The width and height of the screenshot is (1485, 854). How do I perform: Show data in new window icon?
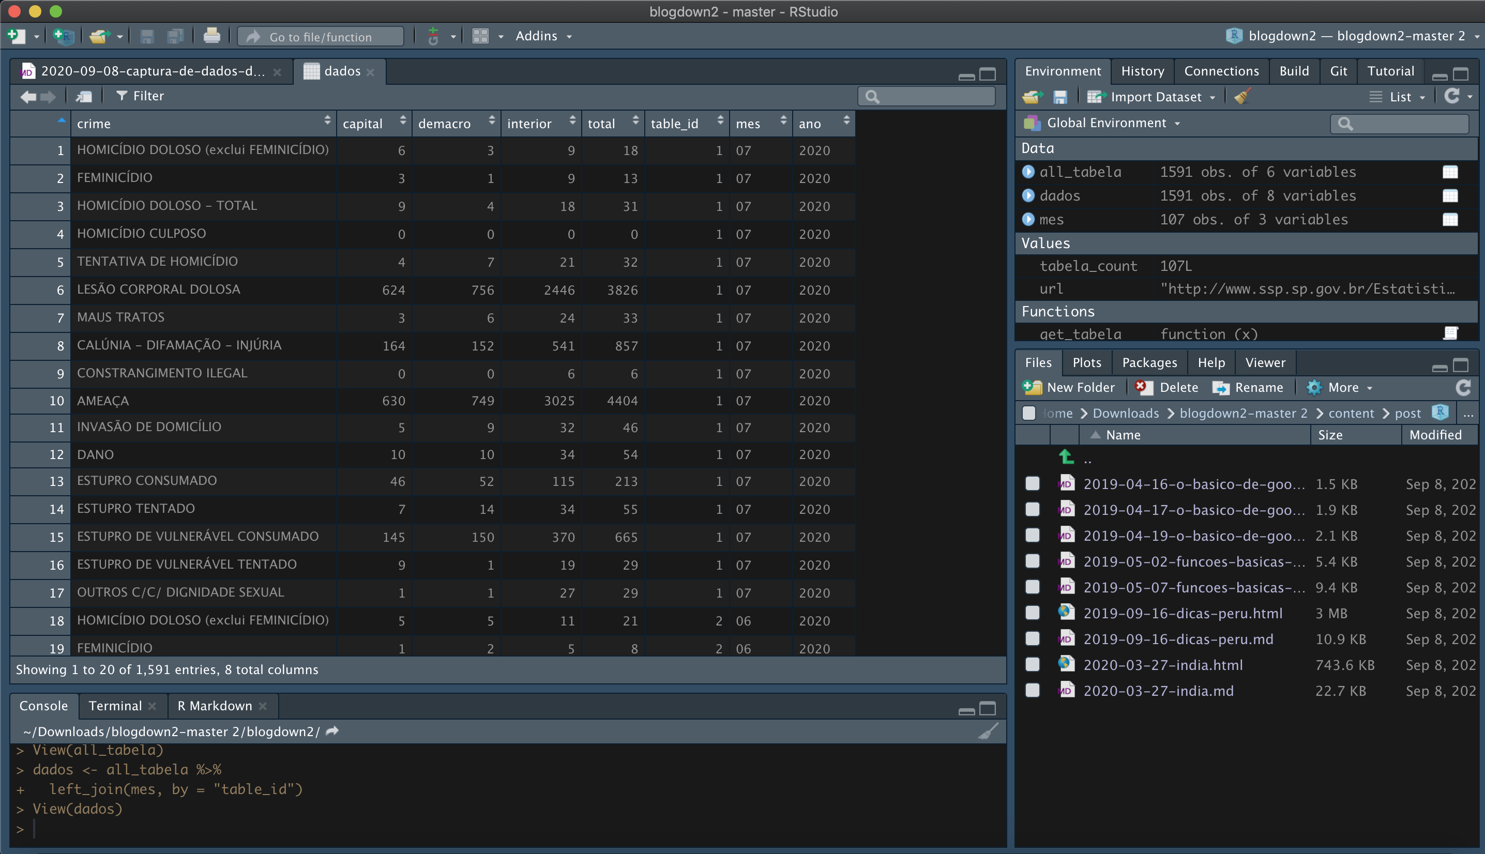pos(84,96)
